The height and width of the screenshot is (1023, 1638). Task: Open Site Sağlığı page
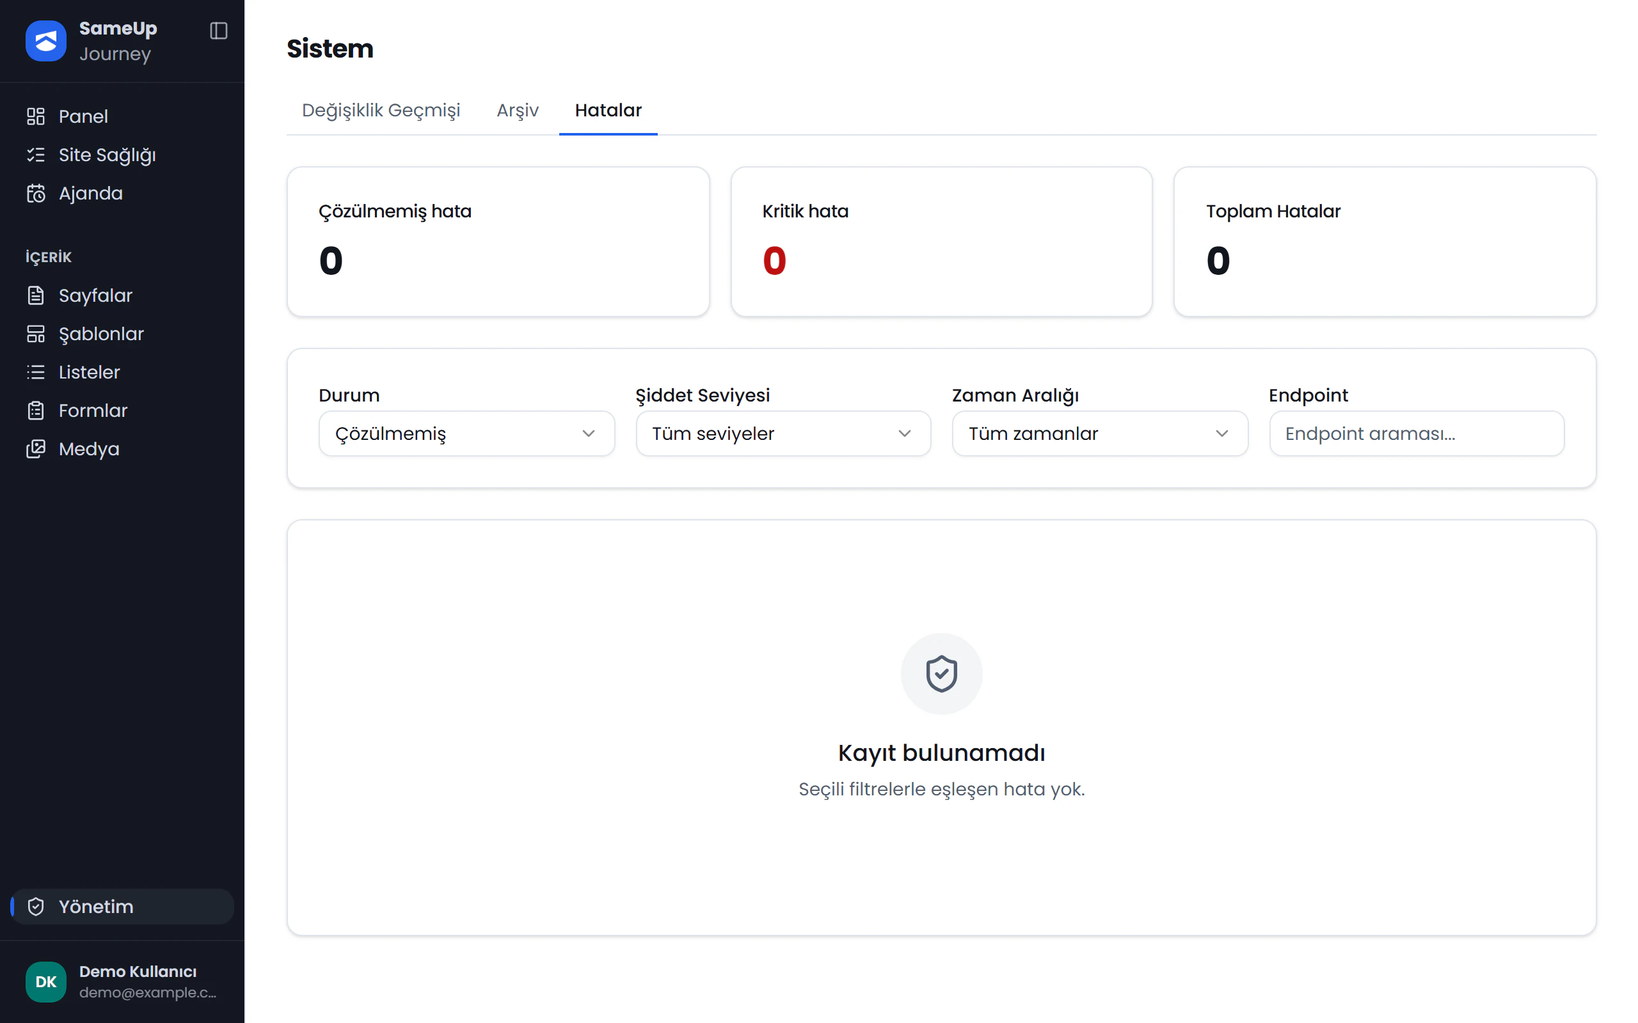[122, 155]
